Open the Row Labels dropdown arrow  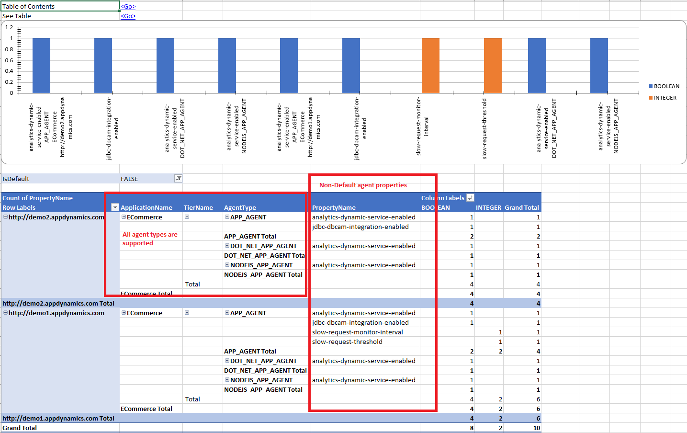coord(115,207)
